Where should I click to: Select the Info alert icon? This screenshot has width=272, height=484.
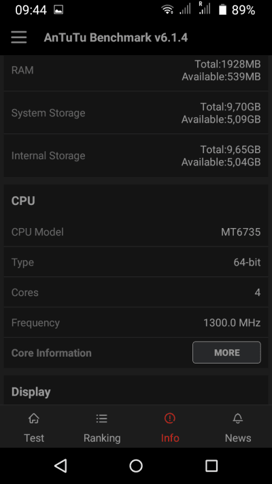pos(170,419)
